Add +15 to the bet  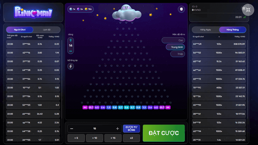pos(113,138)
